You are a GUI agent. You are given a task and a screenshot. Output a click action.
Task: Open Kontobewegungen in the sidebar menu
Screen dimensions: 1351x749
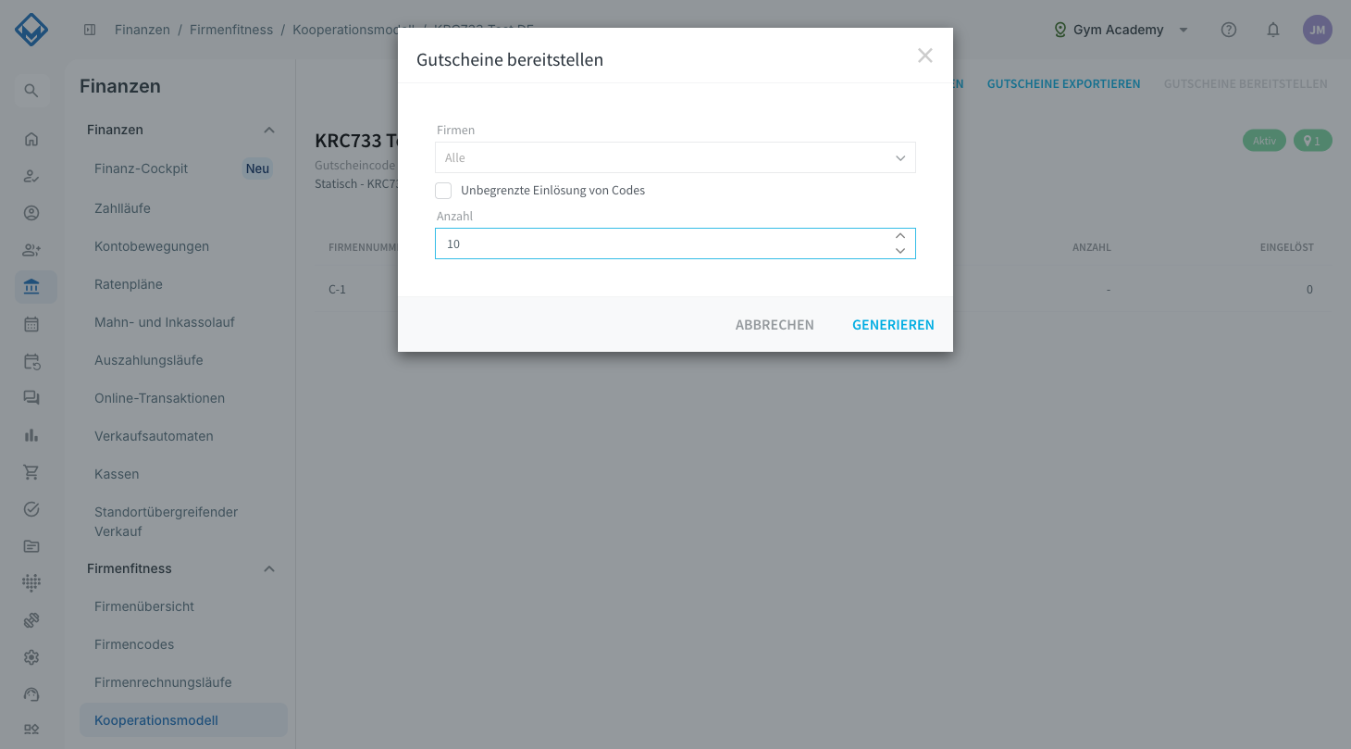152,246
